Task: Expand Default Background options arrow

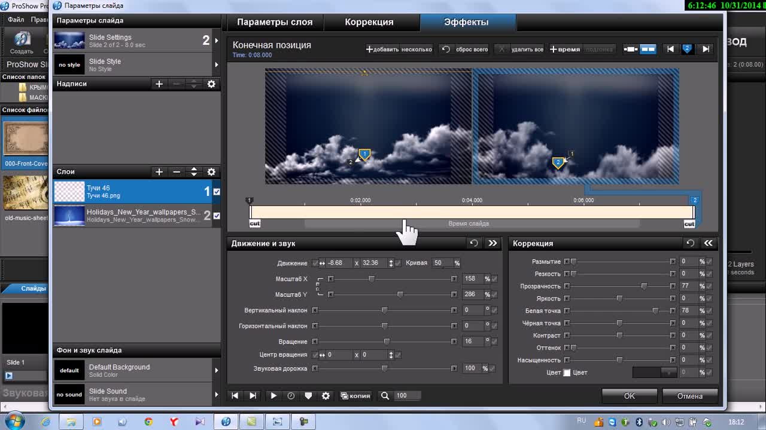Action: [x=216, y=370]
